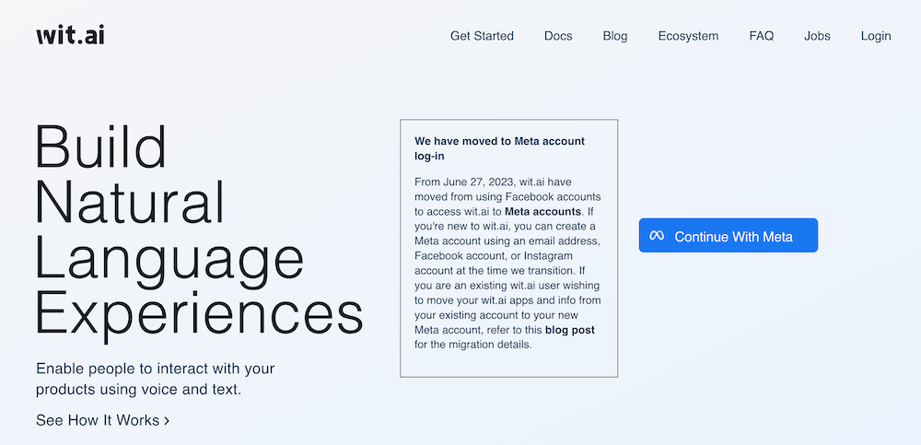Image resolution: width=921 pixels, height=445 pixels.
Task: Click the wit.ai logo
Action: click(x=71, y=36)
